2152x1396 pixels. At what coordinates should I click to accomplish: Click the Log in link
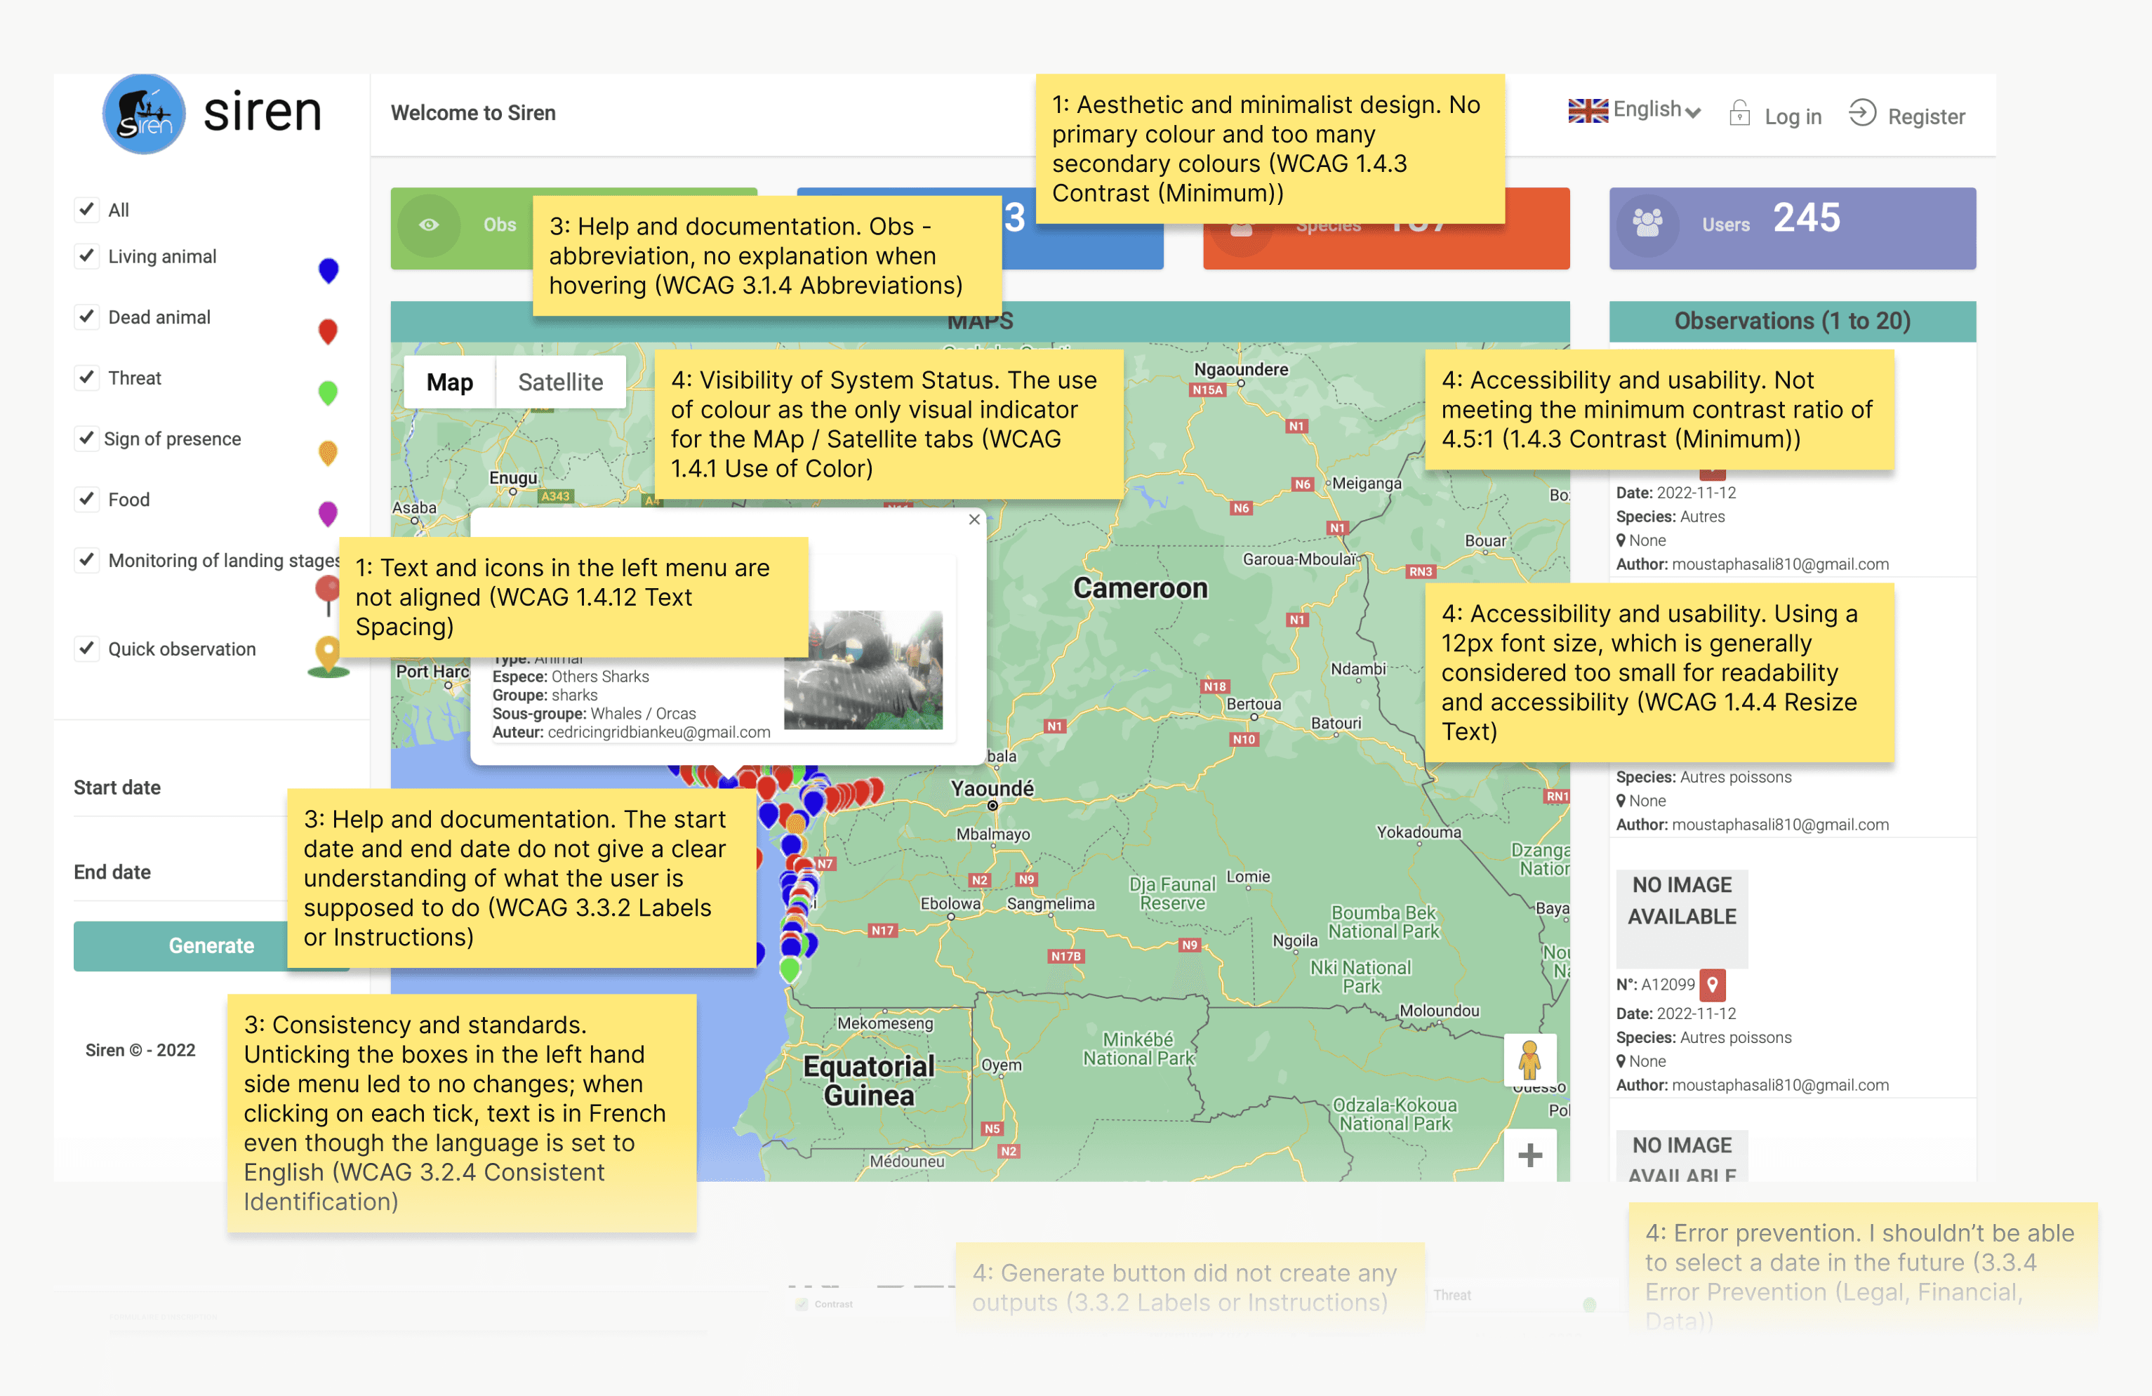click(x=1792, y=117)
